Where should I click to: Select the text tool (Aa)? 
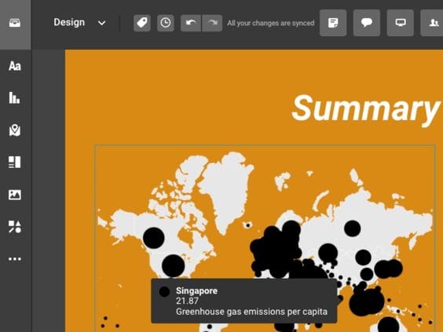15,66
